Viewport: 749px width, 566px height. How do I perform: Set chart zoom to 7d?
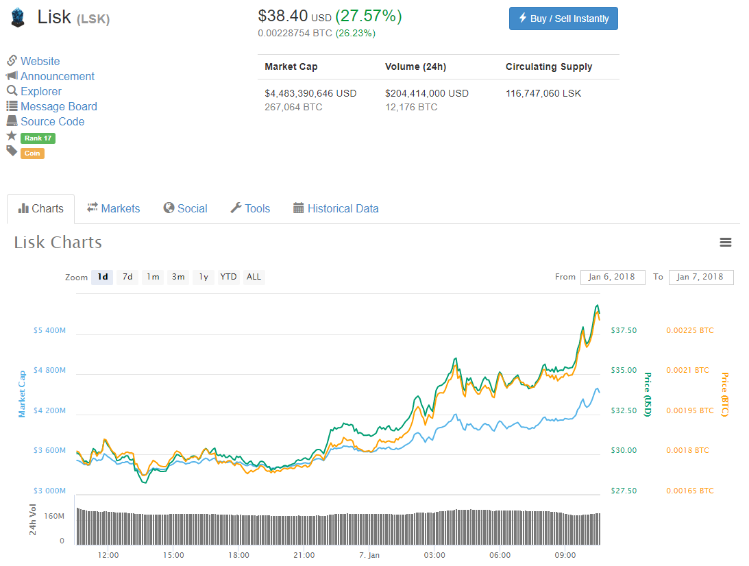(127, 277)
